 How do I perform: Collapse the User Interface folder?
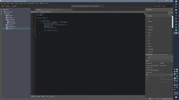click(5, 19)
